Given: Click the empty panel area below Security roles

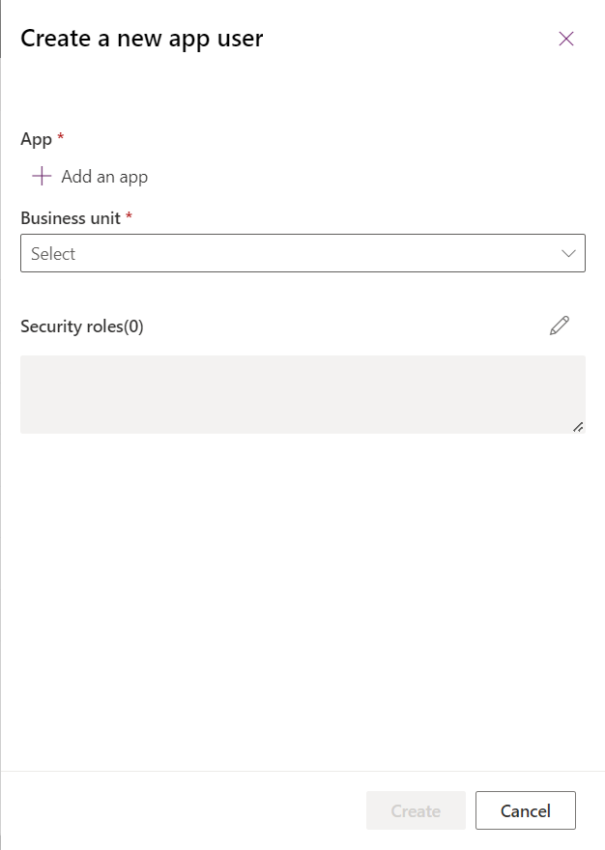Looking at the screenshot, I should point(302,599).
